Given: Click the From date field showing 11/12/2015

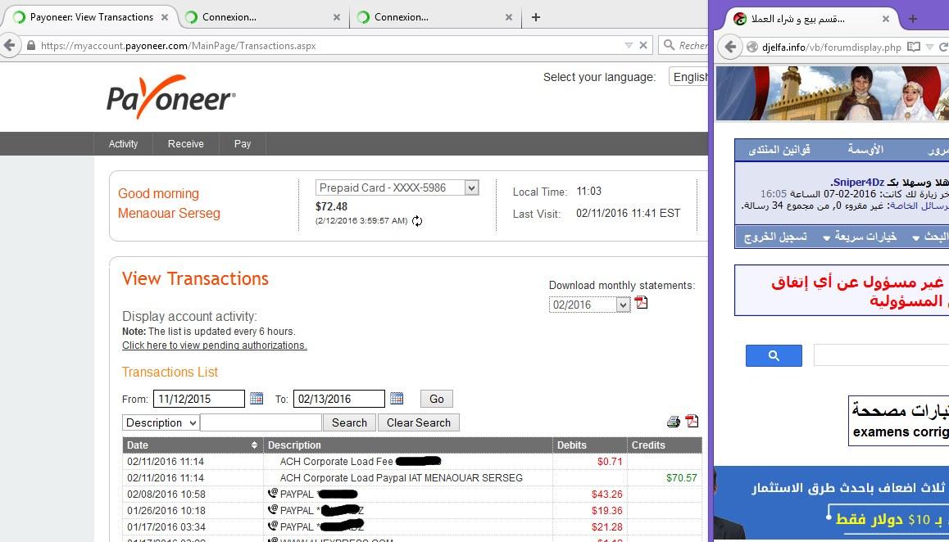Looking at the screenshot, I should 199,399.
